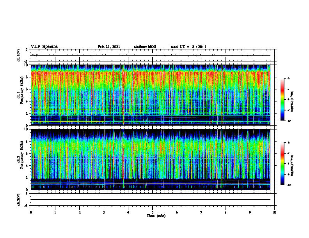The height and width of the screenshot is (238, 309).
Task: Click the "5" time axis tick label
Action: tap(153, 212)
